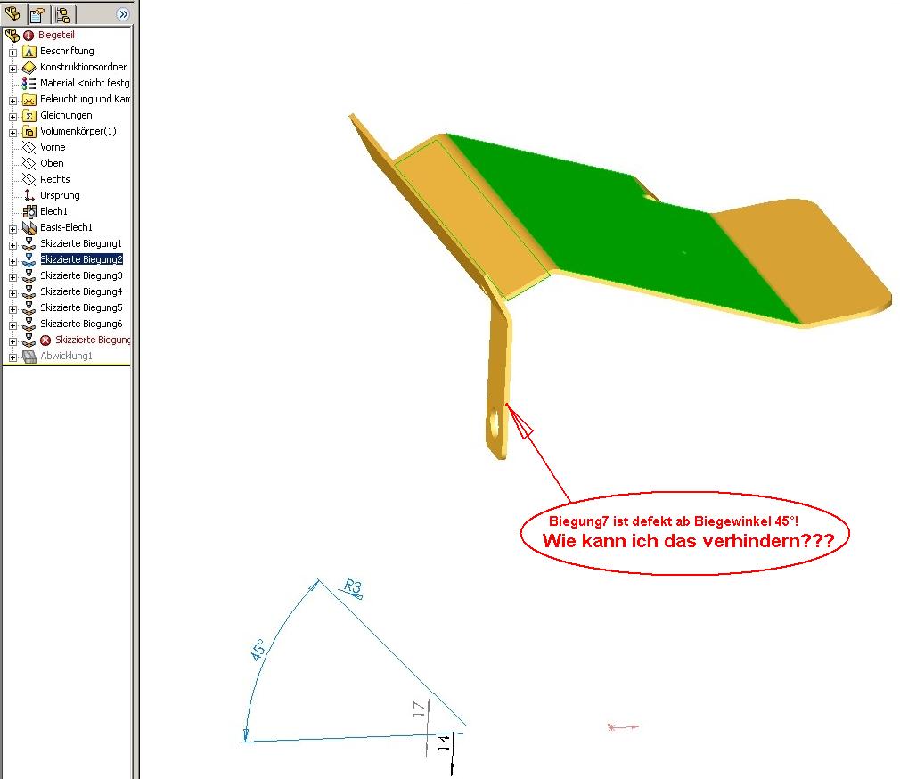Select the Rechts plane
This screenshot has width=900, height=779.
(54, 180)
